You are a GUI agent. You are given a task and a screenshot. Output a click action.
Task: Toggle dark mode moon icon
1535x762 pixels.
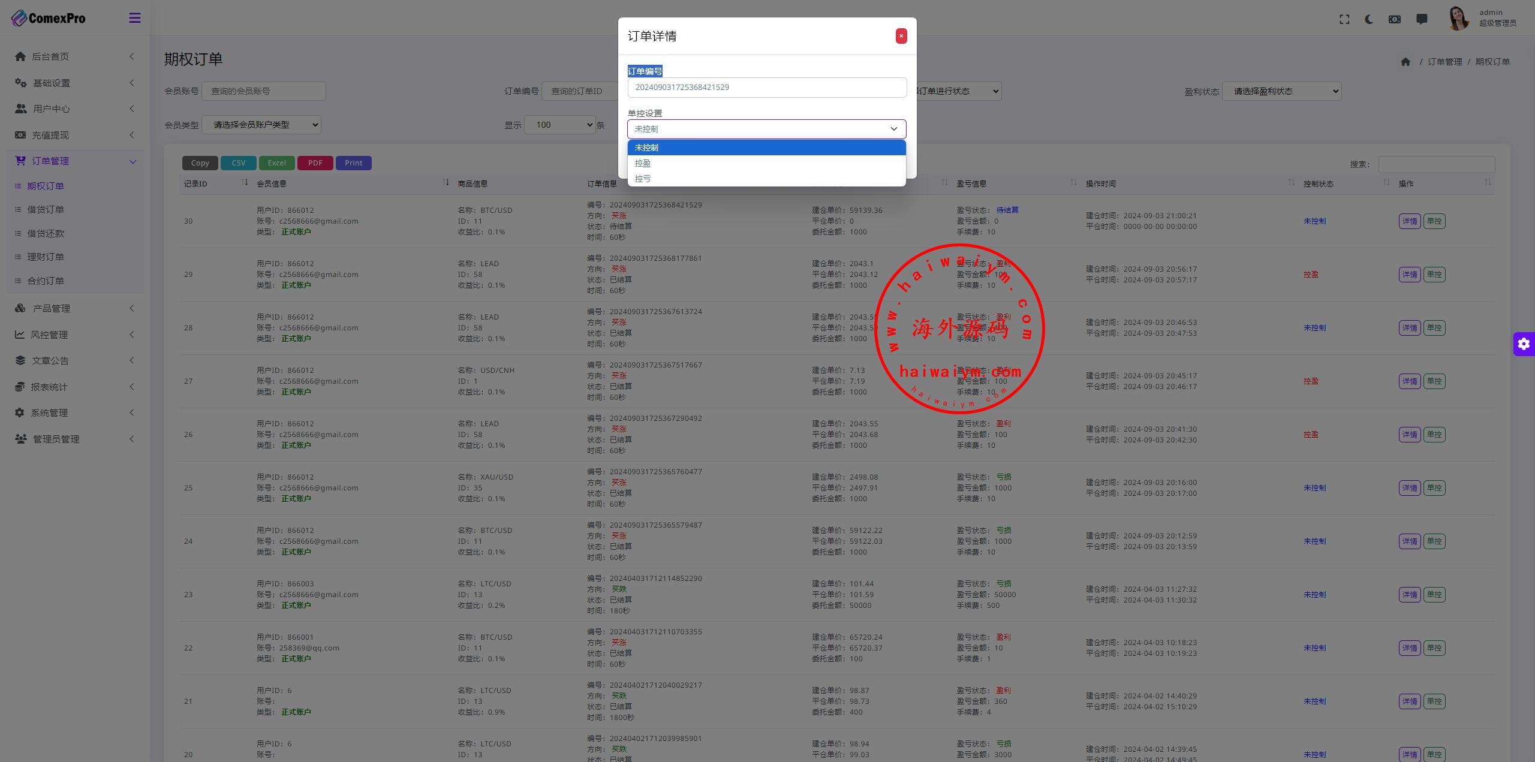point(1369,19)
